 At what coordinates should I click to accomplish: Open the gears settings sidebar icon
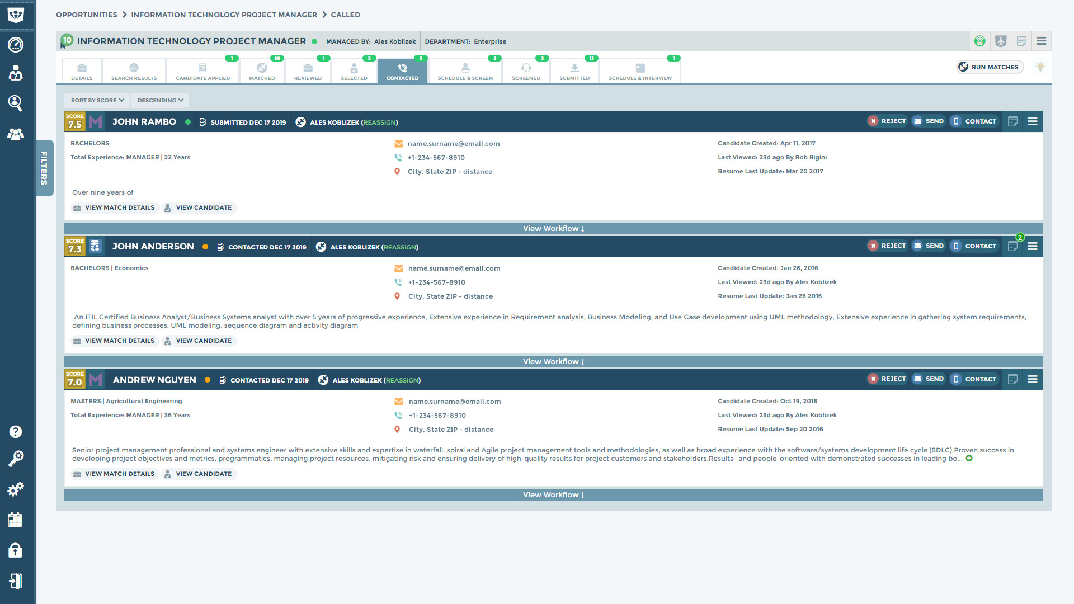click(x=16, y=489)
